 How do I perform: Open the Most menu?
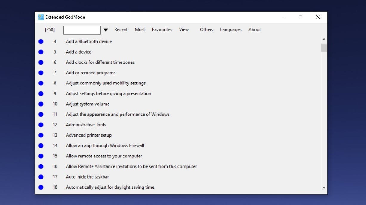click(x=140, y=29)
